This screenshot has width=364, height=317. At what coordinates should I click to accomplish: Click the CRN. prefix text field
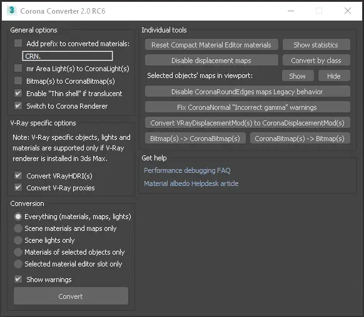[68, 56]
